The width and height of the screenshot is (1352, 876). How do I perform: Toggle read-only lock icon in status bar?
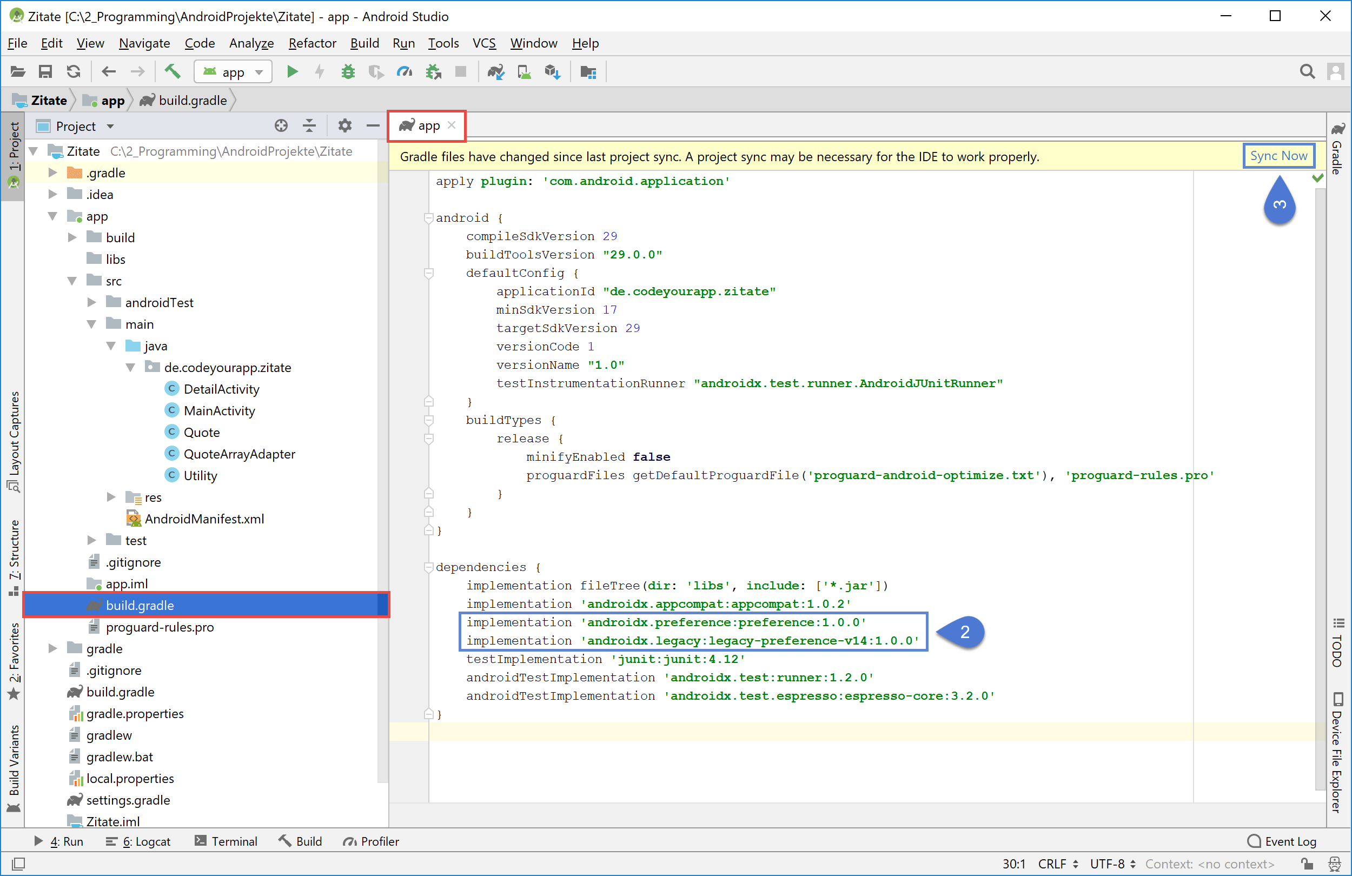[x=1307, y=864]
